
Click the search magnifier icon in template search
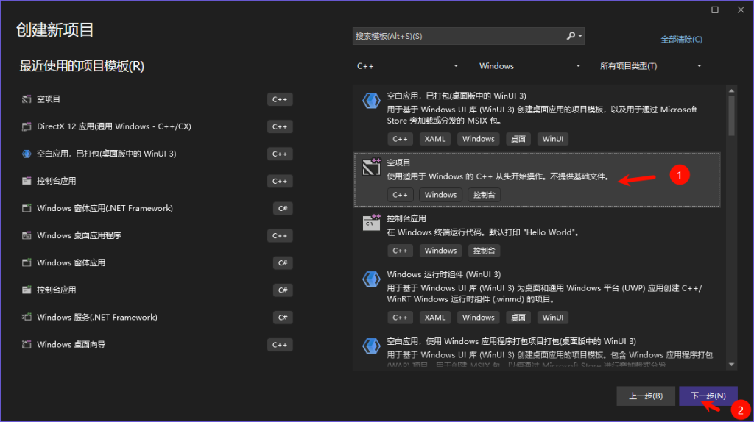(571, 36)
